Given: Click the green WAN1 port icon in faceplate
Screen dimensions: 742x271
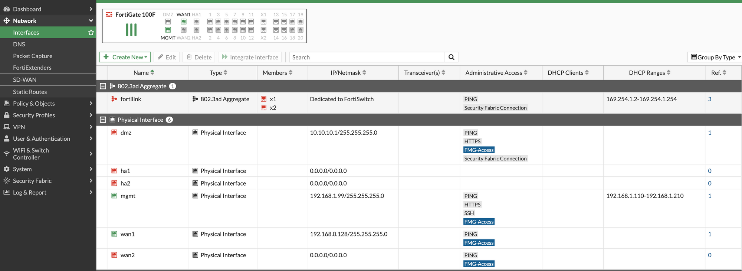Looking at the screenshot, I should 184,22.
